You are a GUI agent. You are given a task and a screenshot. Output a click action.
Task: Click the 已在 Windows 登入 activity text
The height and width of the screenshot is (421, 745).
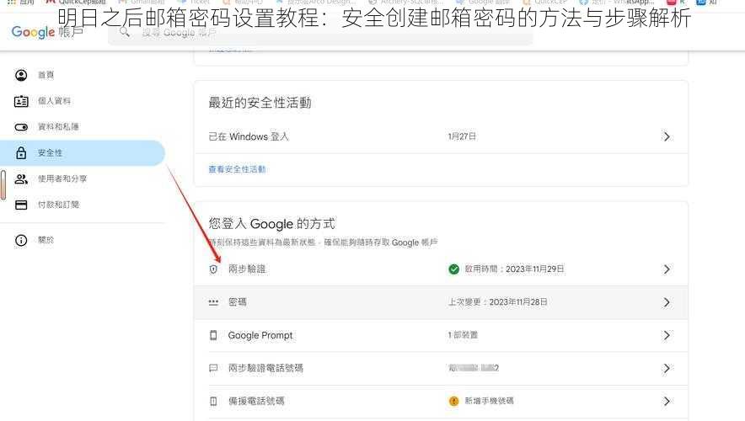pos(249,136)
